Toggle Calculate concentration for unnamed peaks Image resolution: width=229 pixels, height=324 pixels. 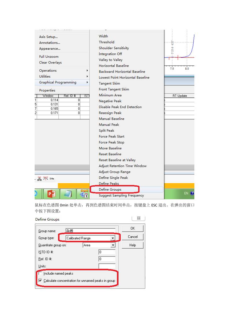coord(40,280)
